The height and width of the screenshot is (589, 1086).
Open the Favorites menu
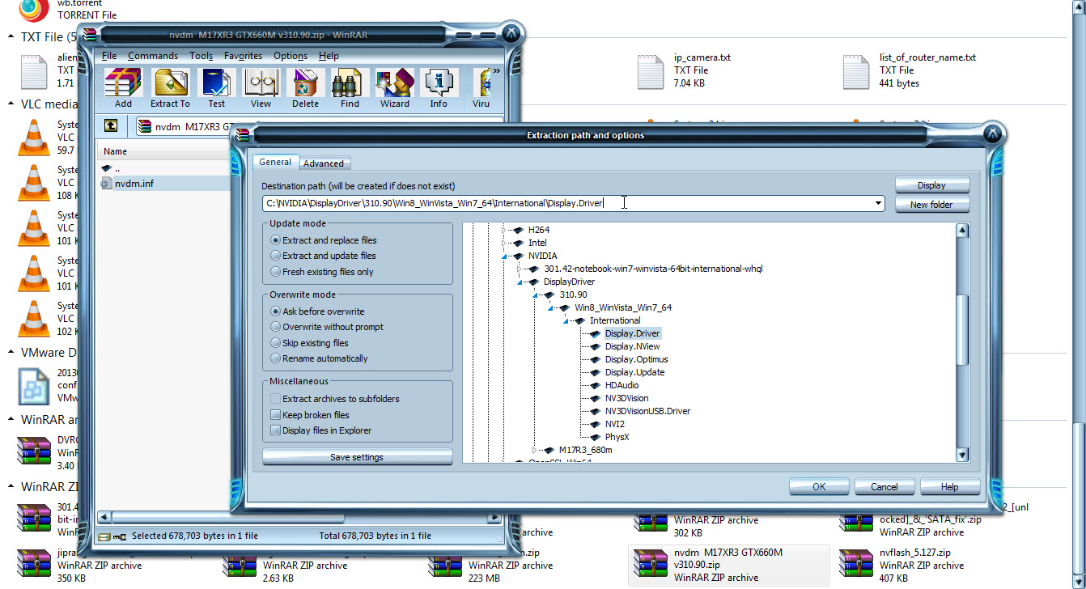243,56
